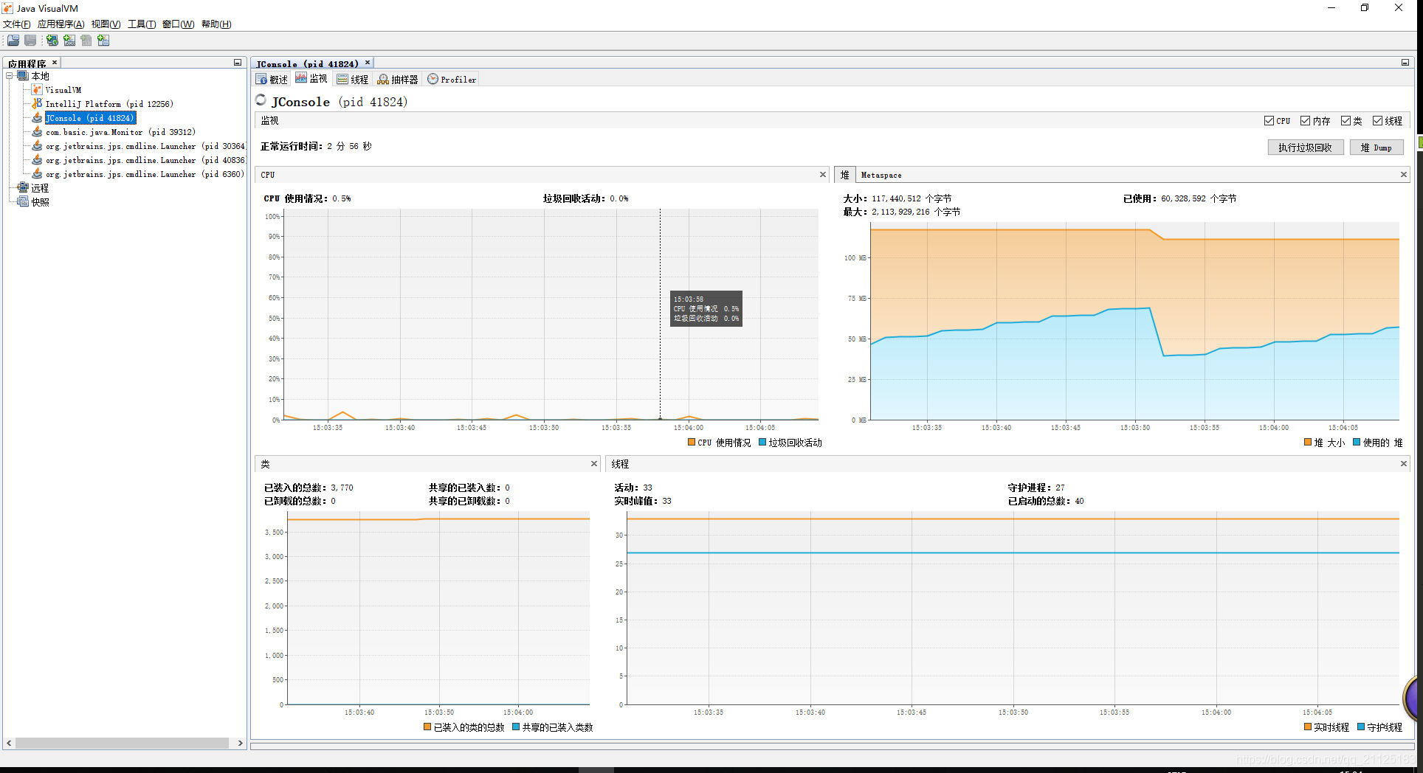Switch to the 监视 monitor tab
This screenshot has width=1423, height=773.
coord(311,79)
